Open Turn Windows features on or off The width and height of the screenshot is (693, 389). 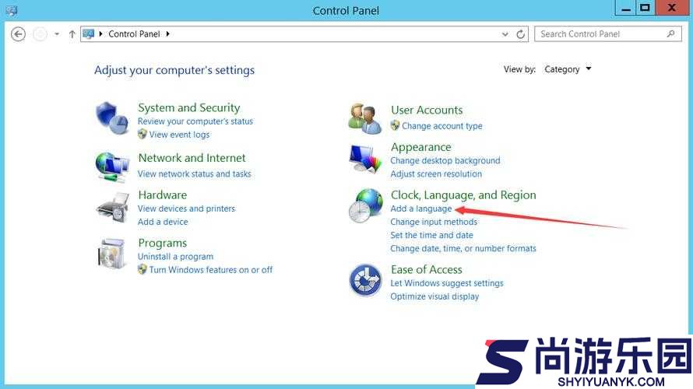coord(211,269)
